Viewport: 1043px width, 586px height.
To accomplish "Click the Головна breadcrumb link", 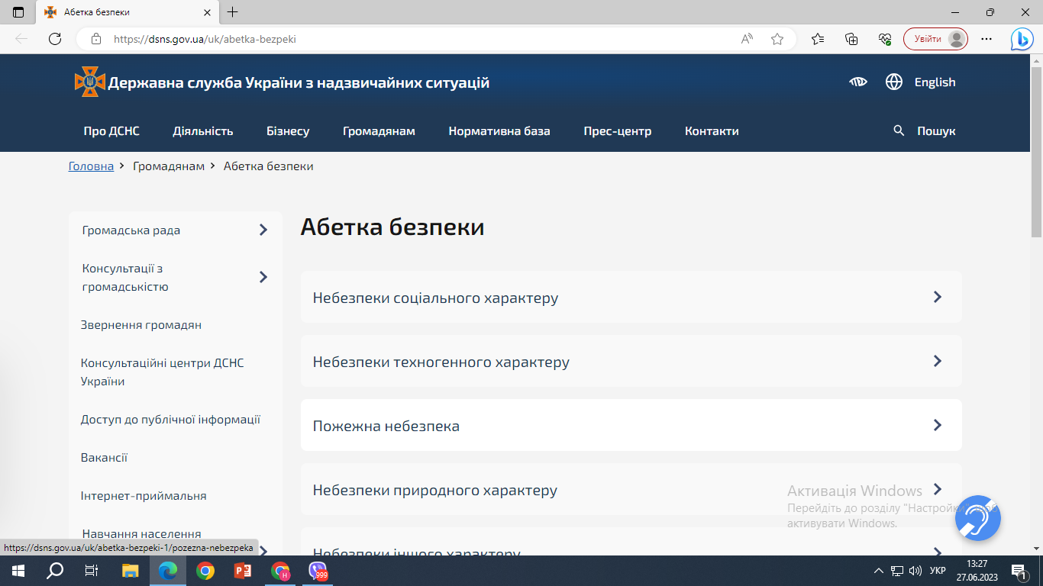I will 91,166.
